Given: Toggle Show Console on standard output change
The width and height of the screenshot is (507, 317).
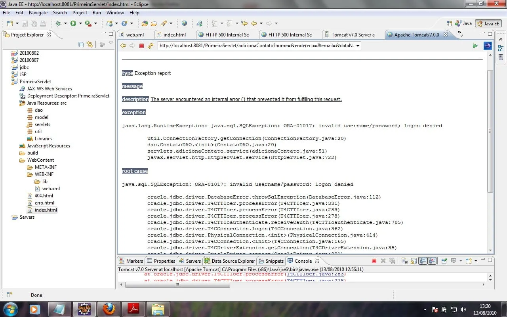Looking at the screenshot, I should coord(423,261).
